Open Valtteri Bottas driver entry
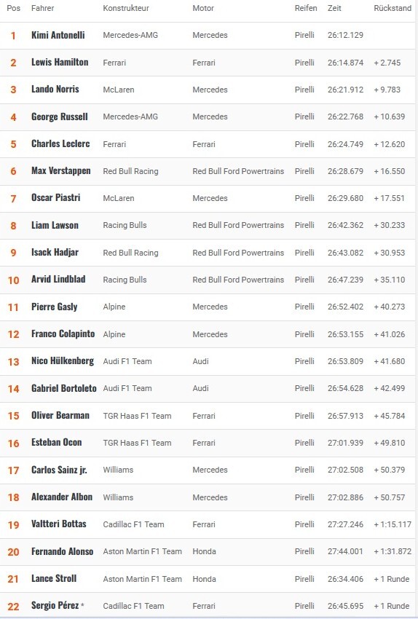 (x=59, y=524)
